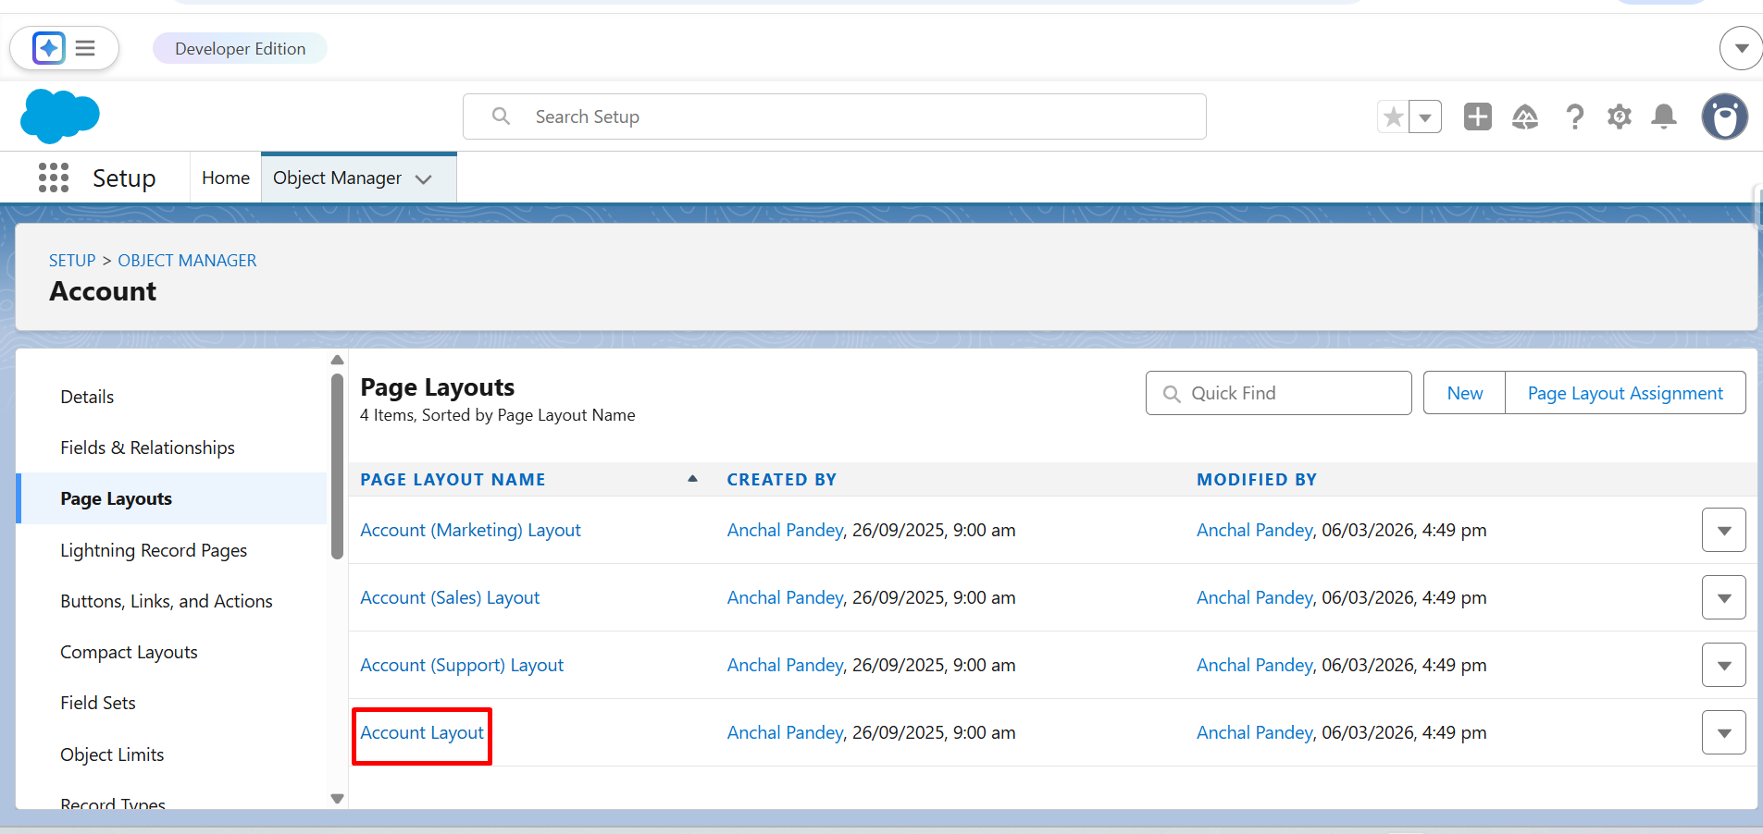Open Anchal Pandey creator link in Support row
The width and height of the screenshot is (1763, 834).
(785, 665)
